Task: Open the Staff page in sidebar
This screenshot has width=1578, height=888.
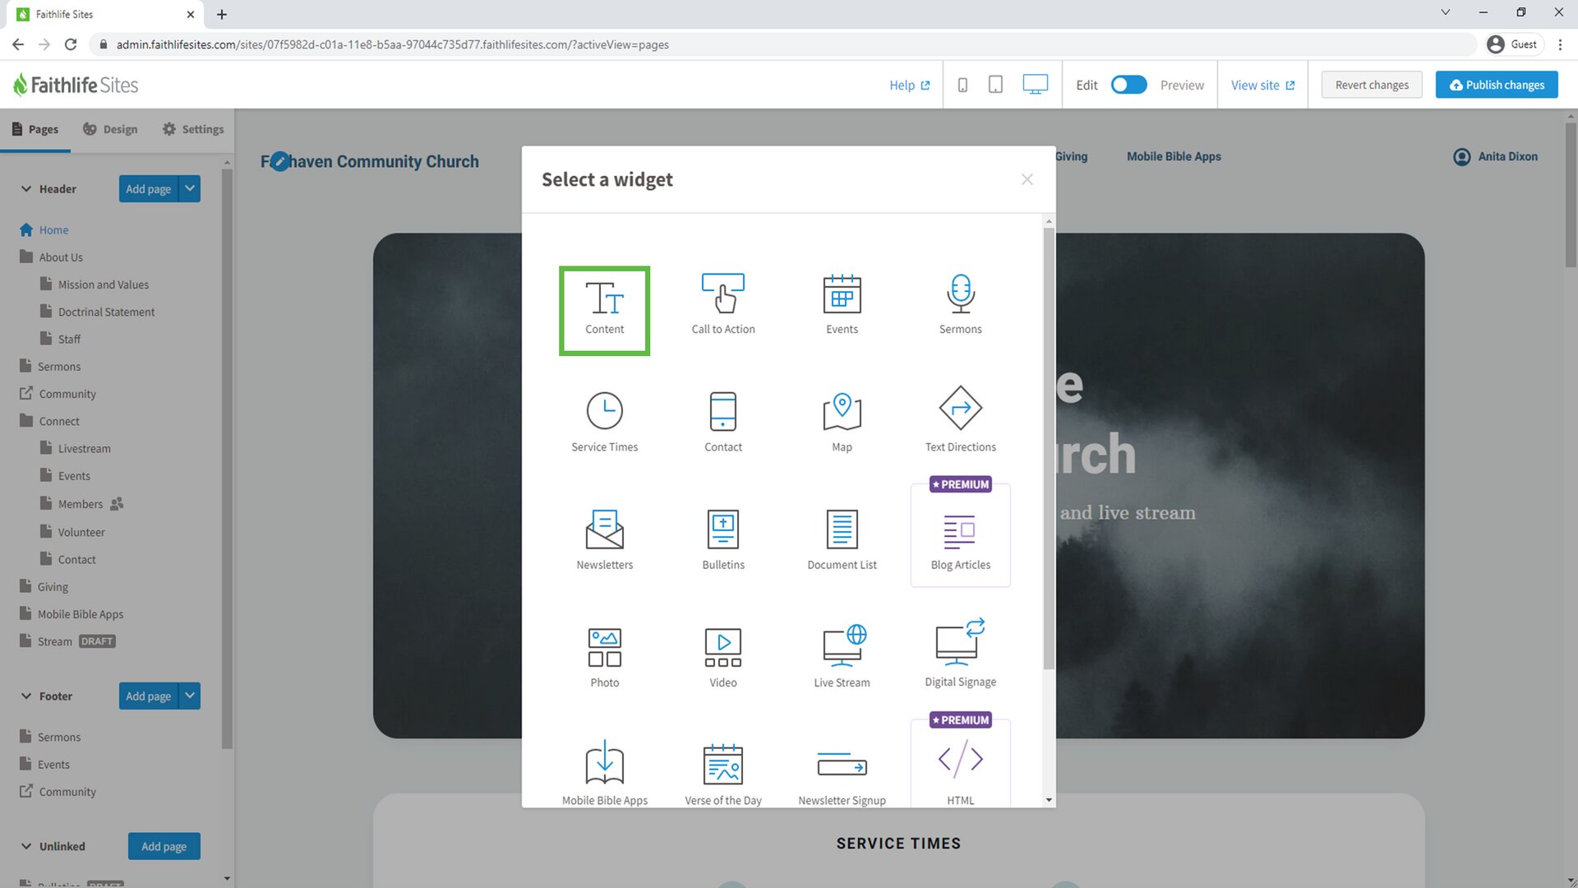Action: (60, 339)
